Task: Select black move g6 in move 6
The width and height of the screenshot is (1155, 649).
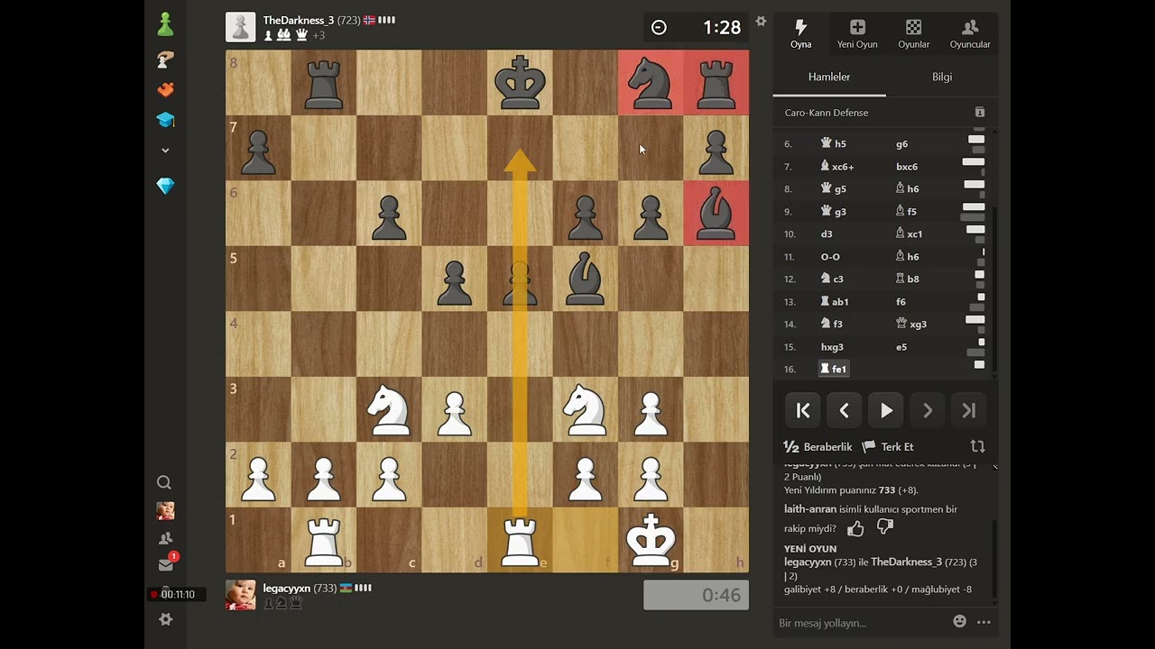Action: tap(901, 144)
